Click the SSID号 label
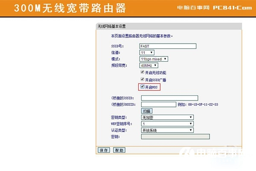256x171 pixels. (x=117, y=46)
